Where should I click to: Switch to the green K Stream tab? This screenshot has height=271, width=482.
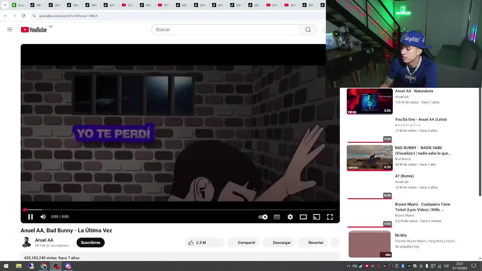(19, 5)
